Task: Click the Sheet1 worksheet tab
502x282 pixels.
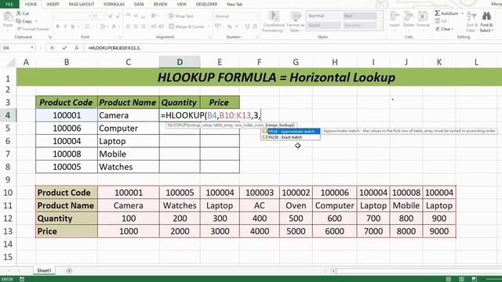Action: [44, 270]
